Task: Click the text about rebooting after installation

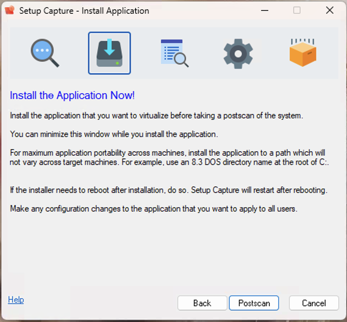Action: coord(168,190)
